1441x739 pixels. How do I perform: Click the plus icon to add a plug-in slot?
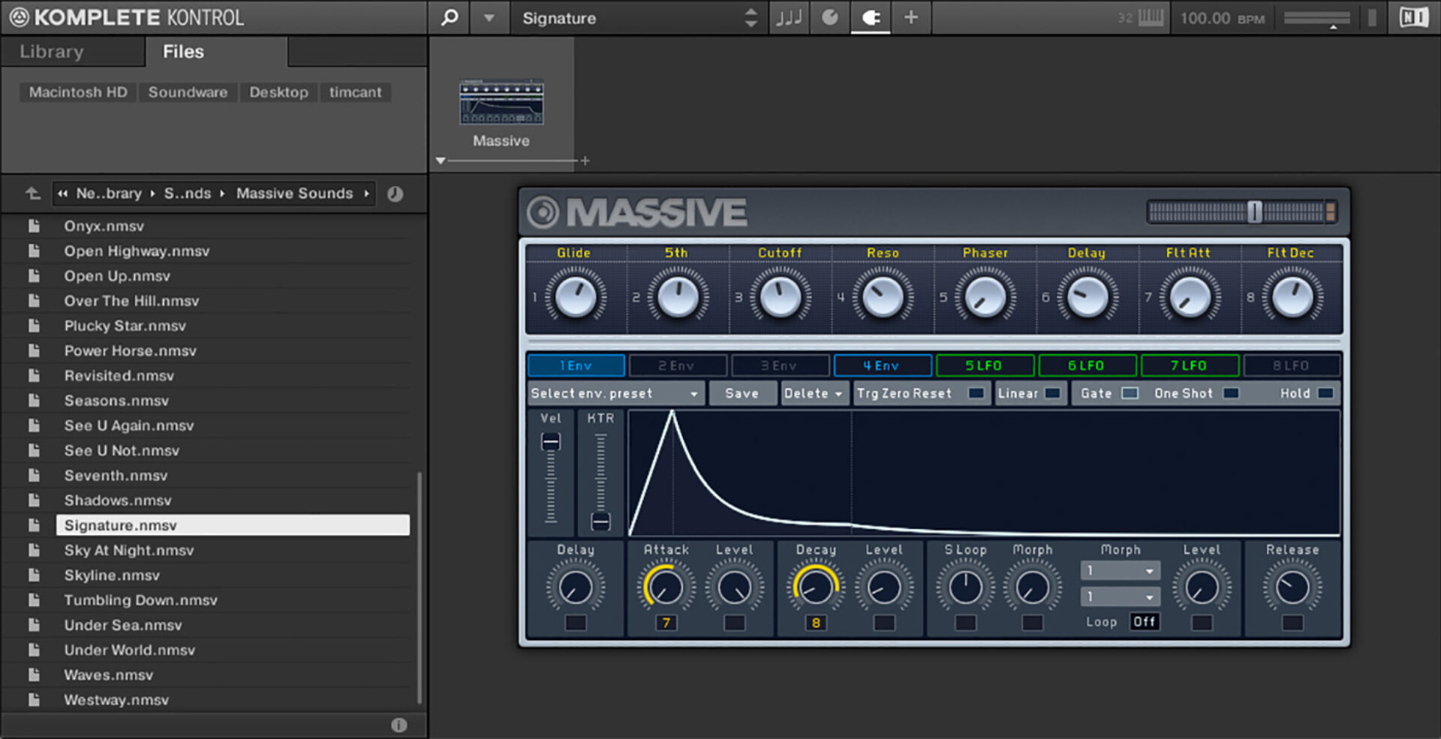[910, 17]
